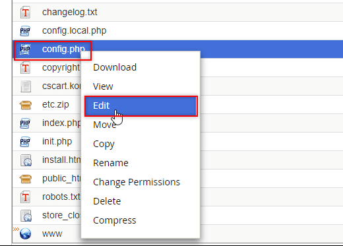343x246 pixels.
Task: Choose View in the context menu
Action: (103, 86)
